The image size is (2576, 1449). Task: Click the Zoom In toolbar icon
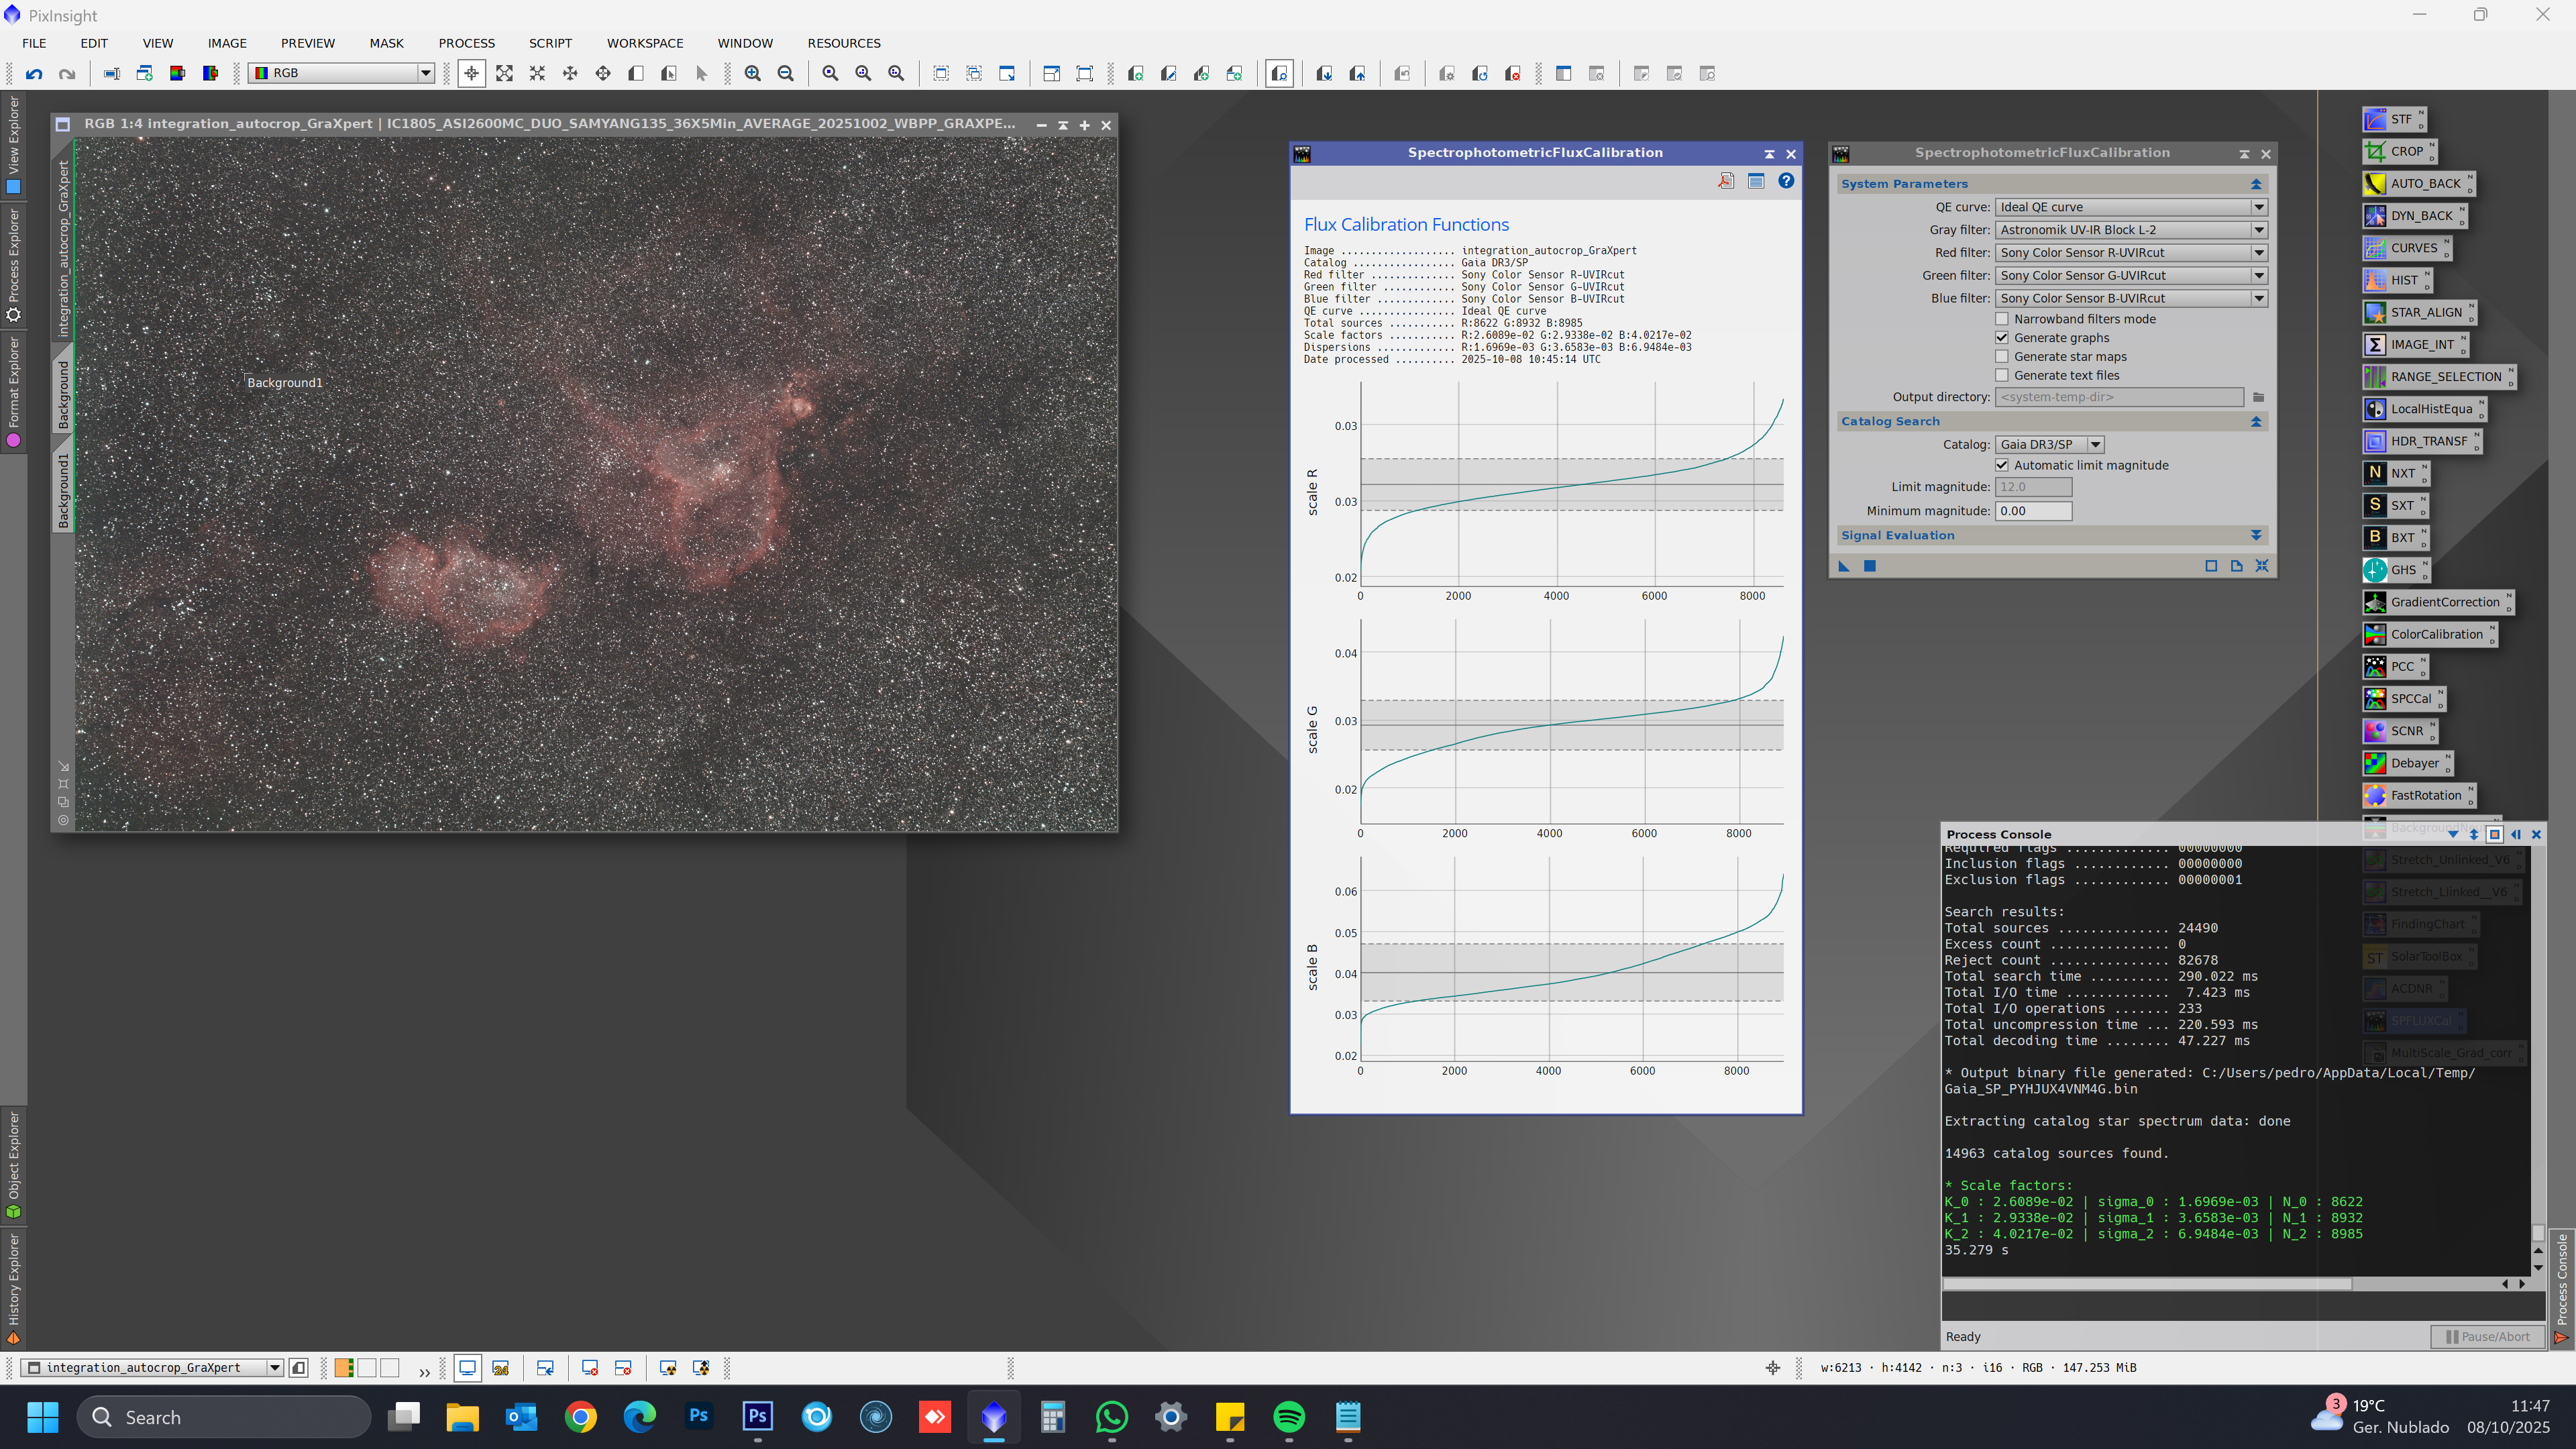pos(752,73)
